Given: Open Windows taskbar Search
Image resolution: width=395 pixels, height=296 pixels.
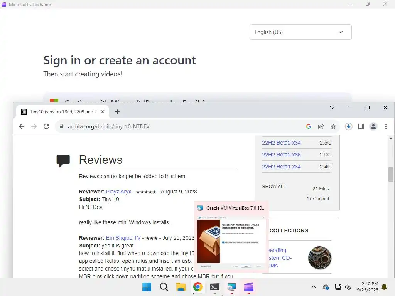Looking at the screenshot, I should [x=164, y=287].
